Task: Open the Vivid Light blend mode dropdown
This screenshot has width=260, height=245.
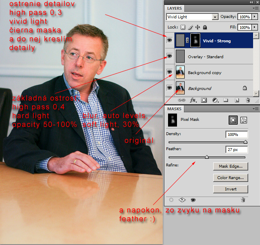Action: [215, 17]
